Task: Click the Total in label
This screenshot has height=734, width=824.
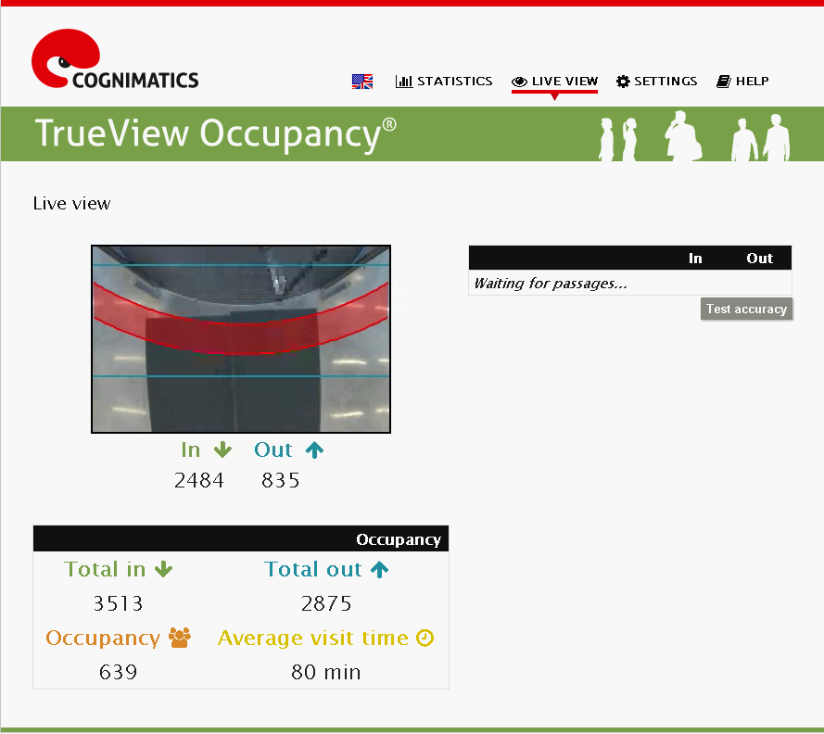Action: click(105, 569)
